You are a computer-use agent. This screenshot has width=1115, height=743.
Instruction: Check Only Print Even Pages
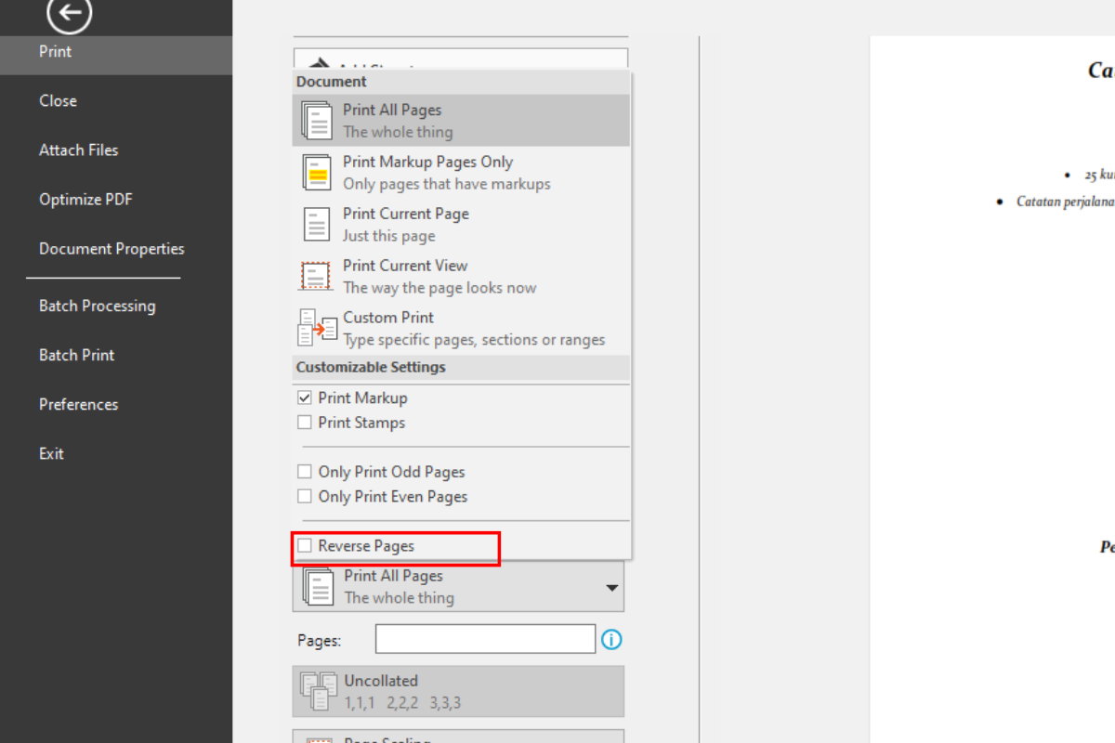click(305, 497)
